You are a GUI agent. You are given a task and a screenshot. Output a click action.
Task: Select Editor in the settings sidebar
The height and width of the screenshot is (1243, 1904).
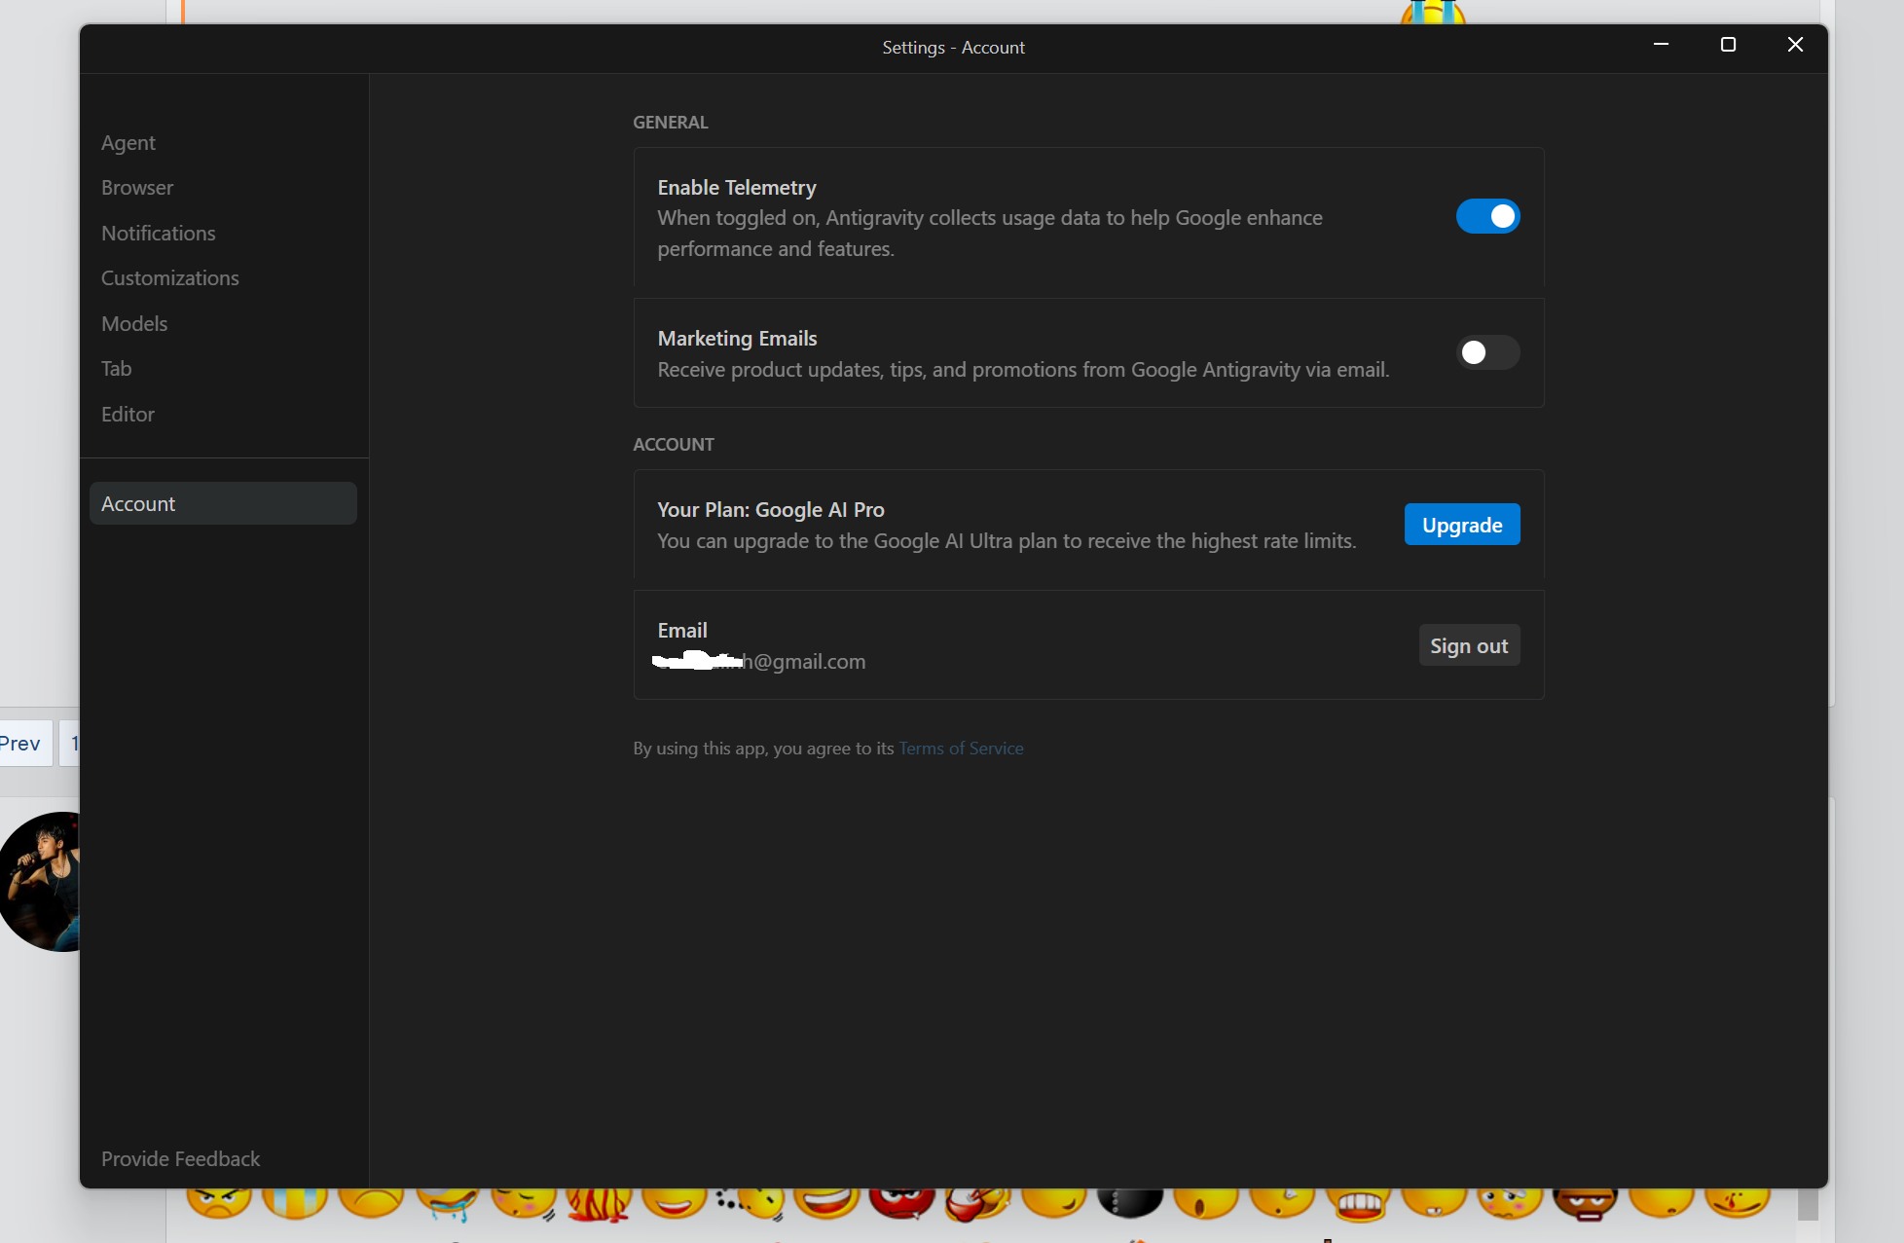pyautogui.click(x=128, y=415)
